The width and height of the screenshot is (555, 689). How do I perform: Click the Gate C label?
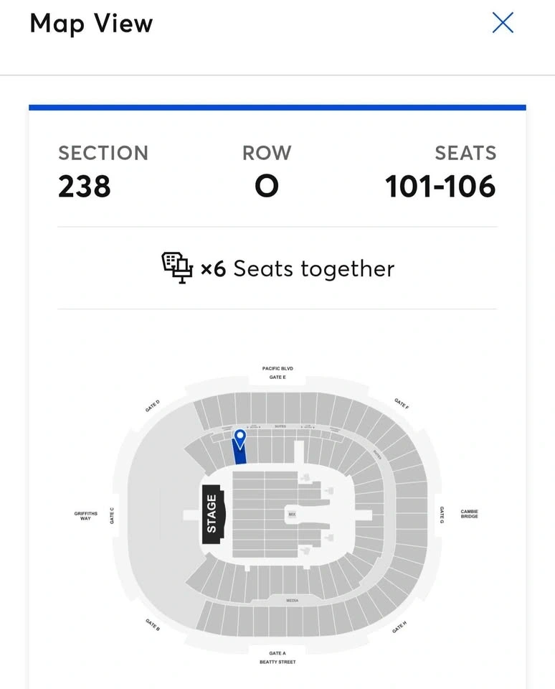pos(112,515)
